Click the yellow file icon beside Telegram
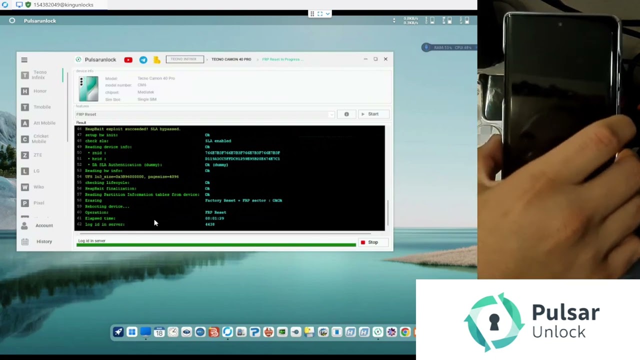 pyautogui.click(x=156, y=60)
